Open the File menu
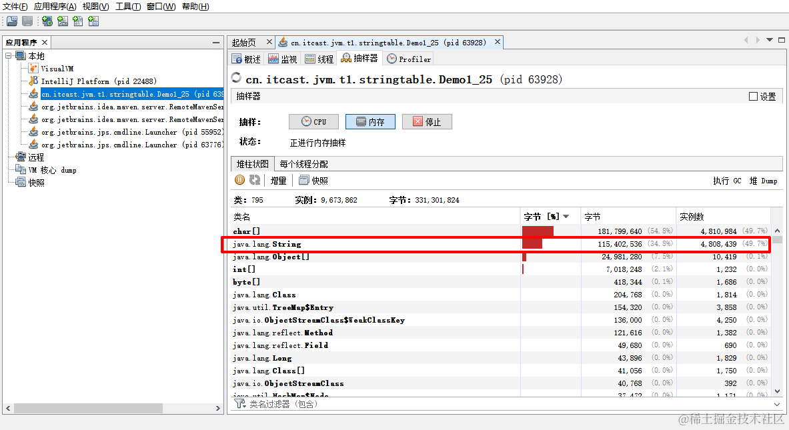Viewport: 789px width, 430px height. (x=15, y=7)
